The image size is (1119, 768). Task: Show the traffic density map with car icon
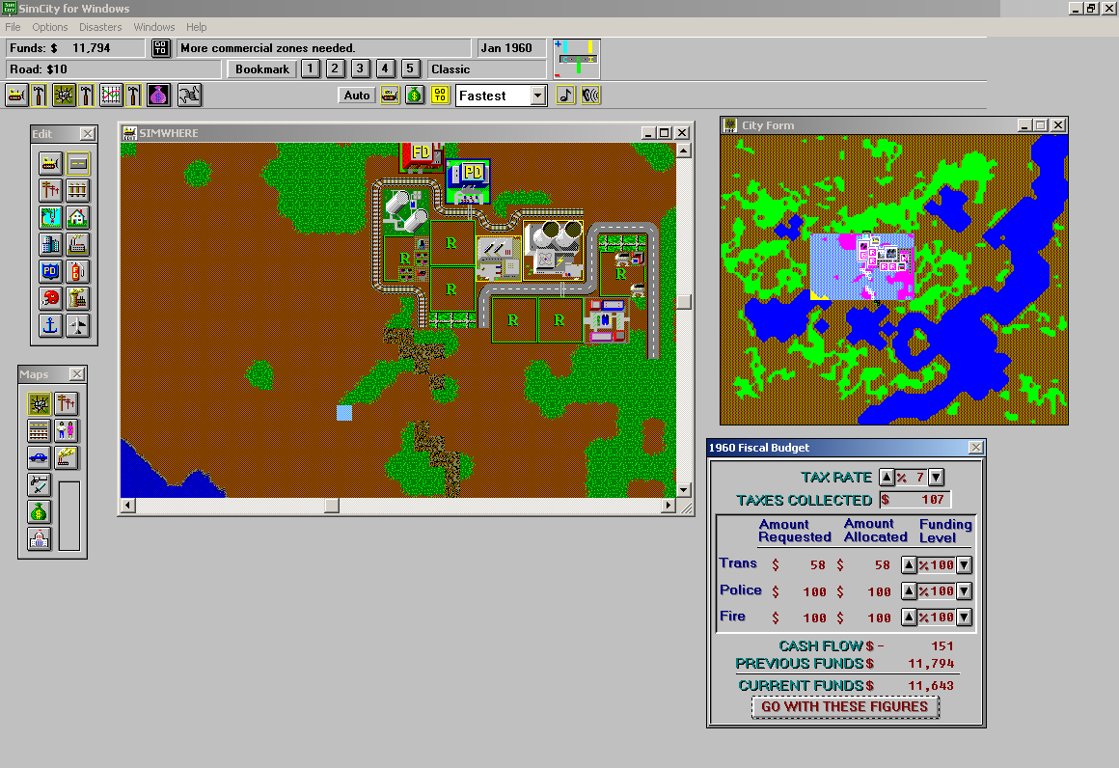[40, 458]
